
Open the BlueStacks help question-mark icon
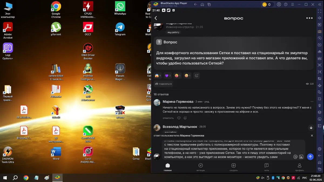(286, 4)
